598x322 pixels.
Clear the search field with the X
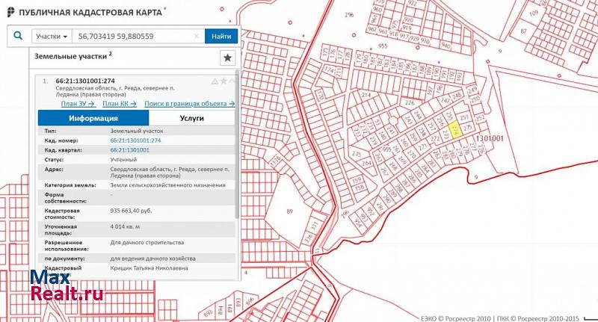pos(197,36)
